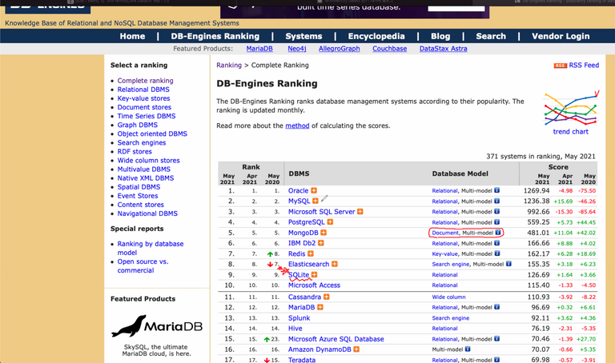Image resolution: width=615 pixels, height=363 pixels.
Task: Select Complete ranking in sidebar
Action: (x=145, y=81)
